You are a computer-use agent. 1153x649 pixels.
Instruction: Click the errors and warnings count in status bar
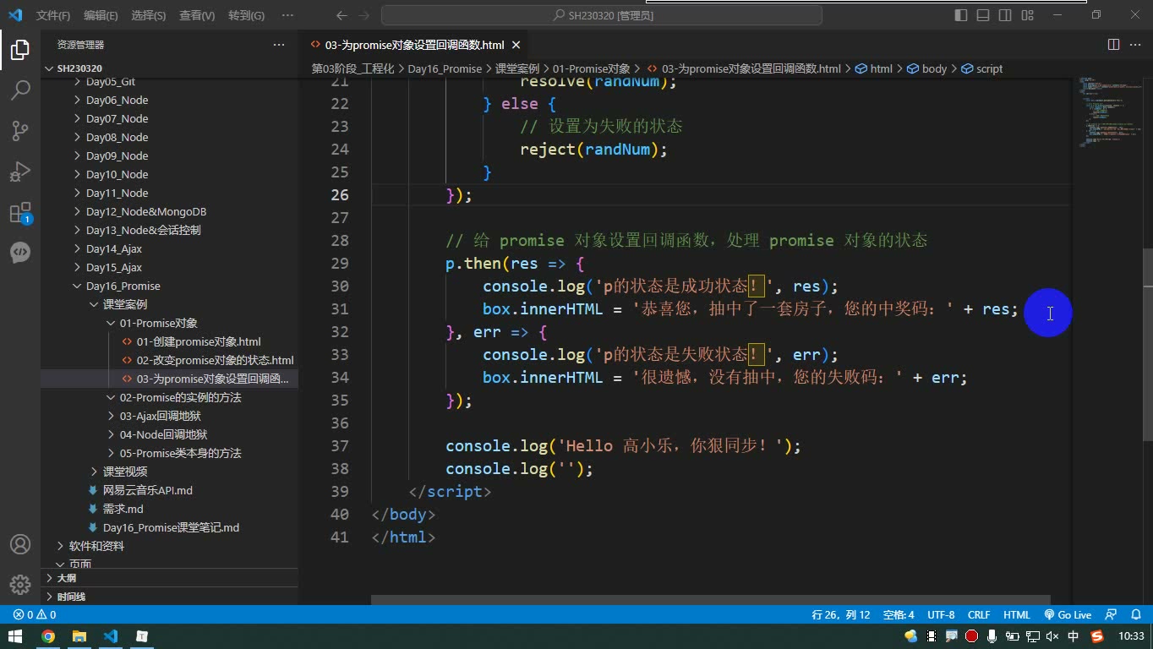click(35, 615)
